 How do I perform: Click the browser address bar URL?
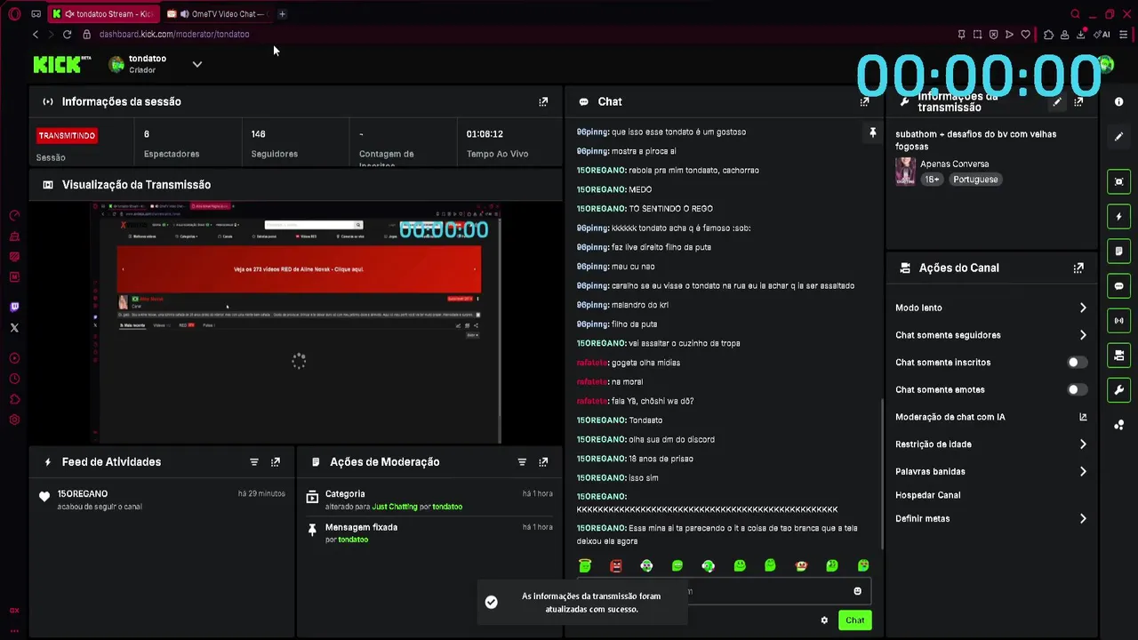pos(174,35)
